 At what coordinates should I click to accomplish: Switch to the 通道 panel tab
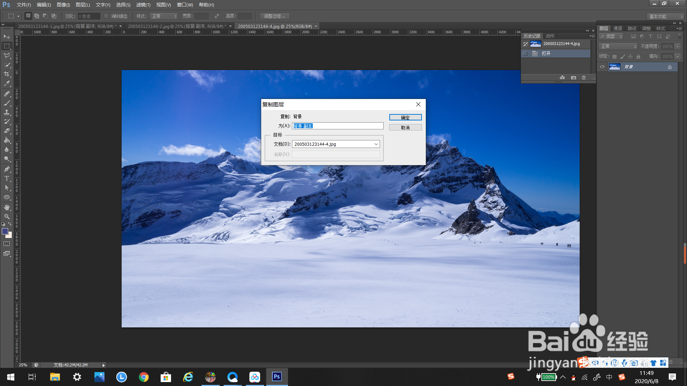[x=618, y=28]
